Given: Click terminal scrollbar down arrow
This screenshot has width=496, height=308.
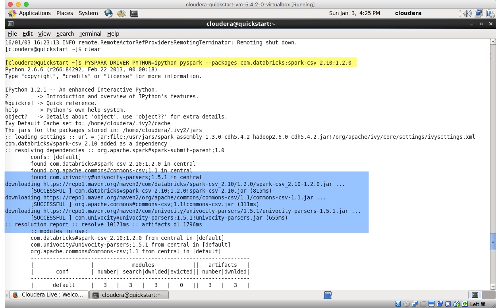Looking at the screenshot, I should pos(493,287).
